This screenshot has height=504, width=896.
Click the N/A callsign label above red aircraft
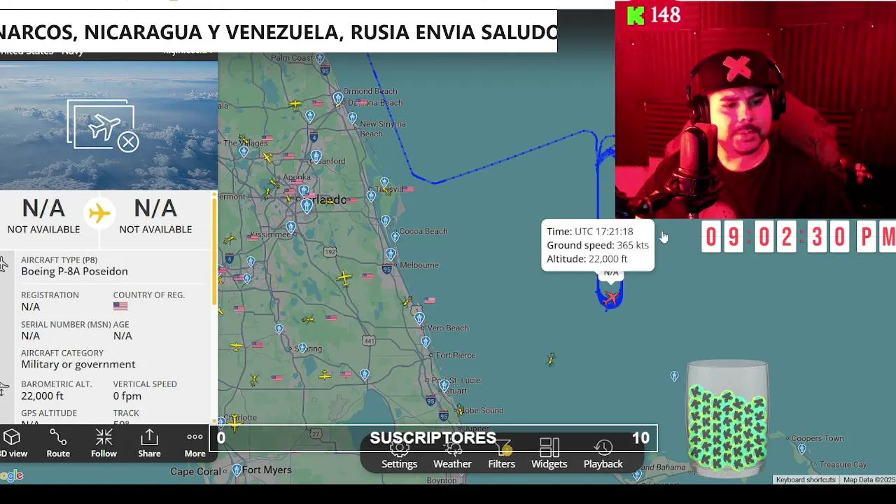611,273
